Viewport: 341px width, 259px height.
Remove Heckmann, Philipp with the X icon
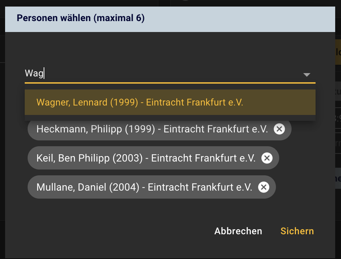(x=279, y=129)
